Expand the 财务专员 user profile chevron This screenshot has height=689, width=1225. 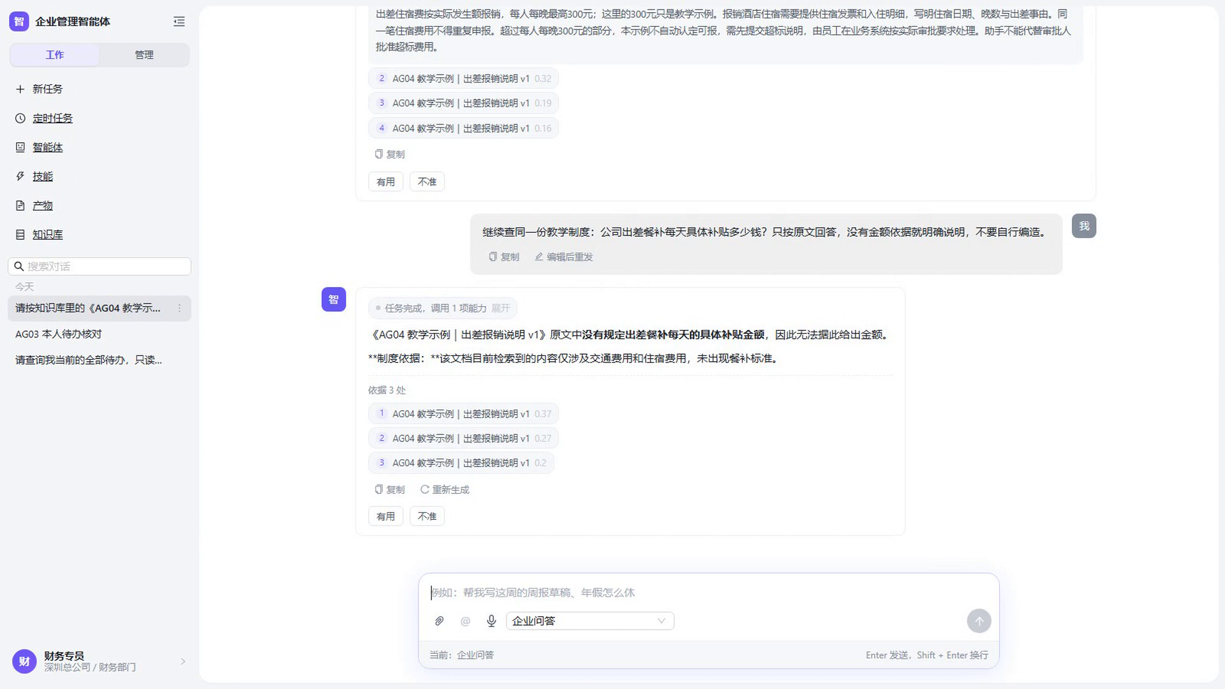point(183,662)
